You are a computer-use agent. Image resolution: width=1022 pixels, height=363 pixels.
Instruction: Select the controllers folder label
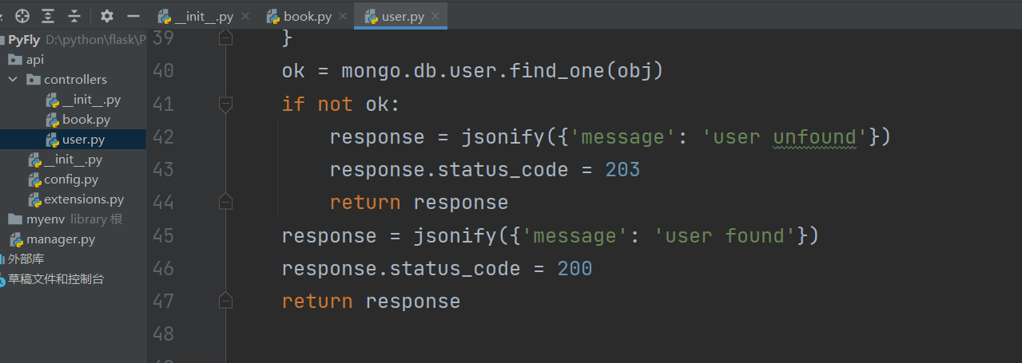pyautogui.click(x=75, y=80)
